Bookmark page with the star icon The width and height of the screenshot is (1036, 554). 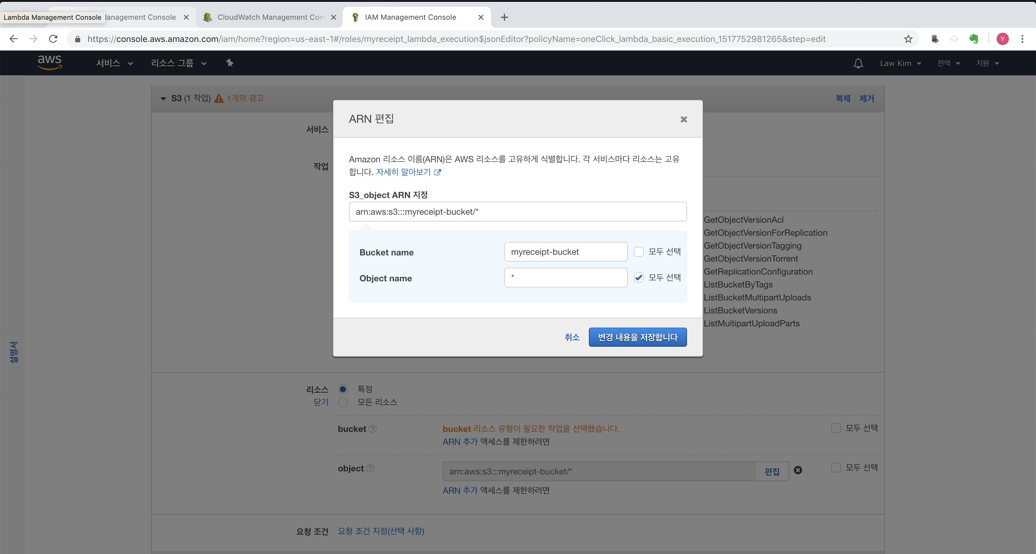point(908,39)
